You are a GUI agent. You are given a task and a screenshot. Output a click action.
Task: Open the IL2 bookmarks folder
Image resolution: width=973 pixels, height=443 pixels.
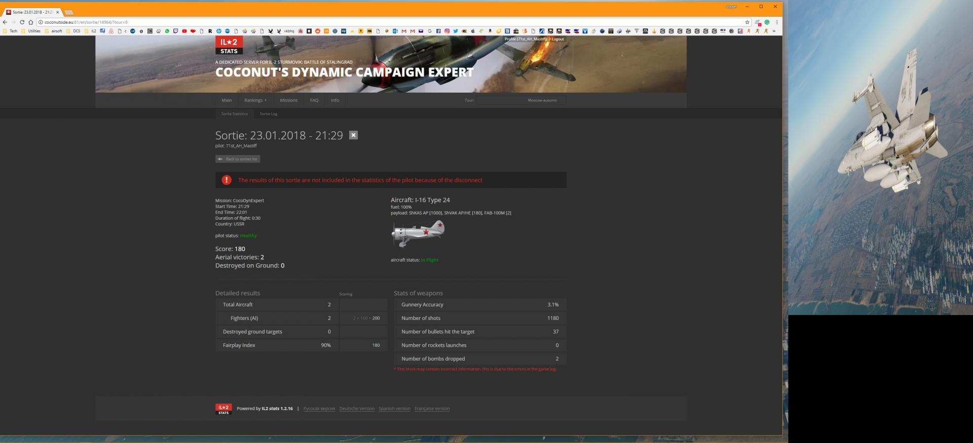[x=90, y=31]
